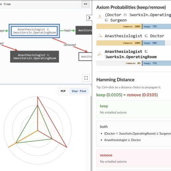The height and width of the screenshot is (171, 171).
Task: Click the red series on the star plot
Action: tap(52, 122)
